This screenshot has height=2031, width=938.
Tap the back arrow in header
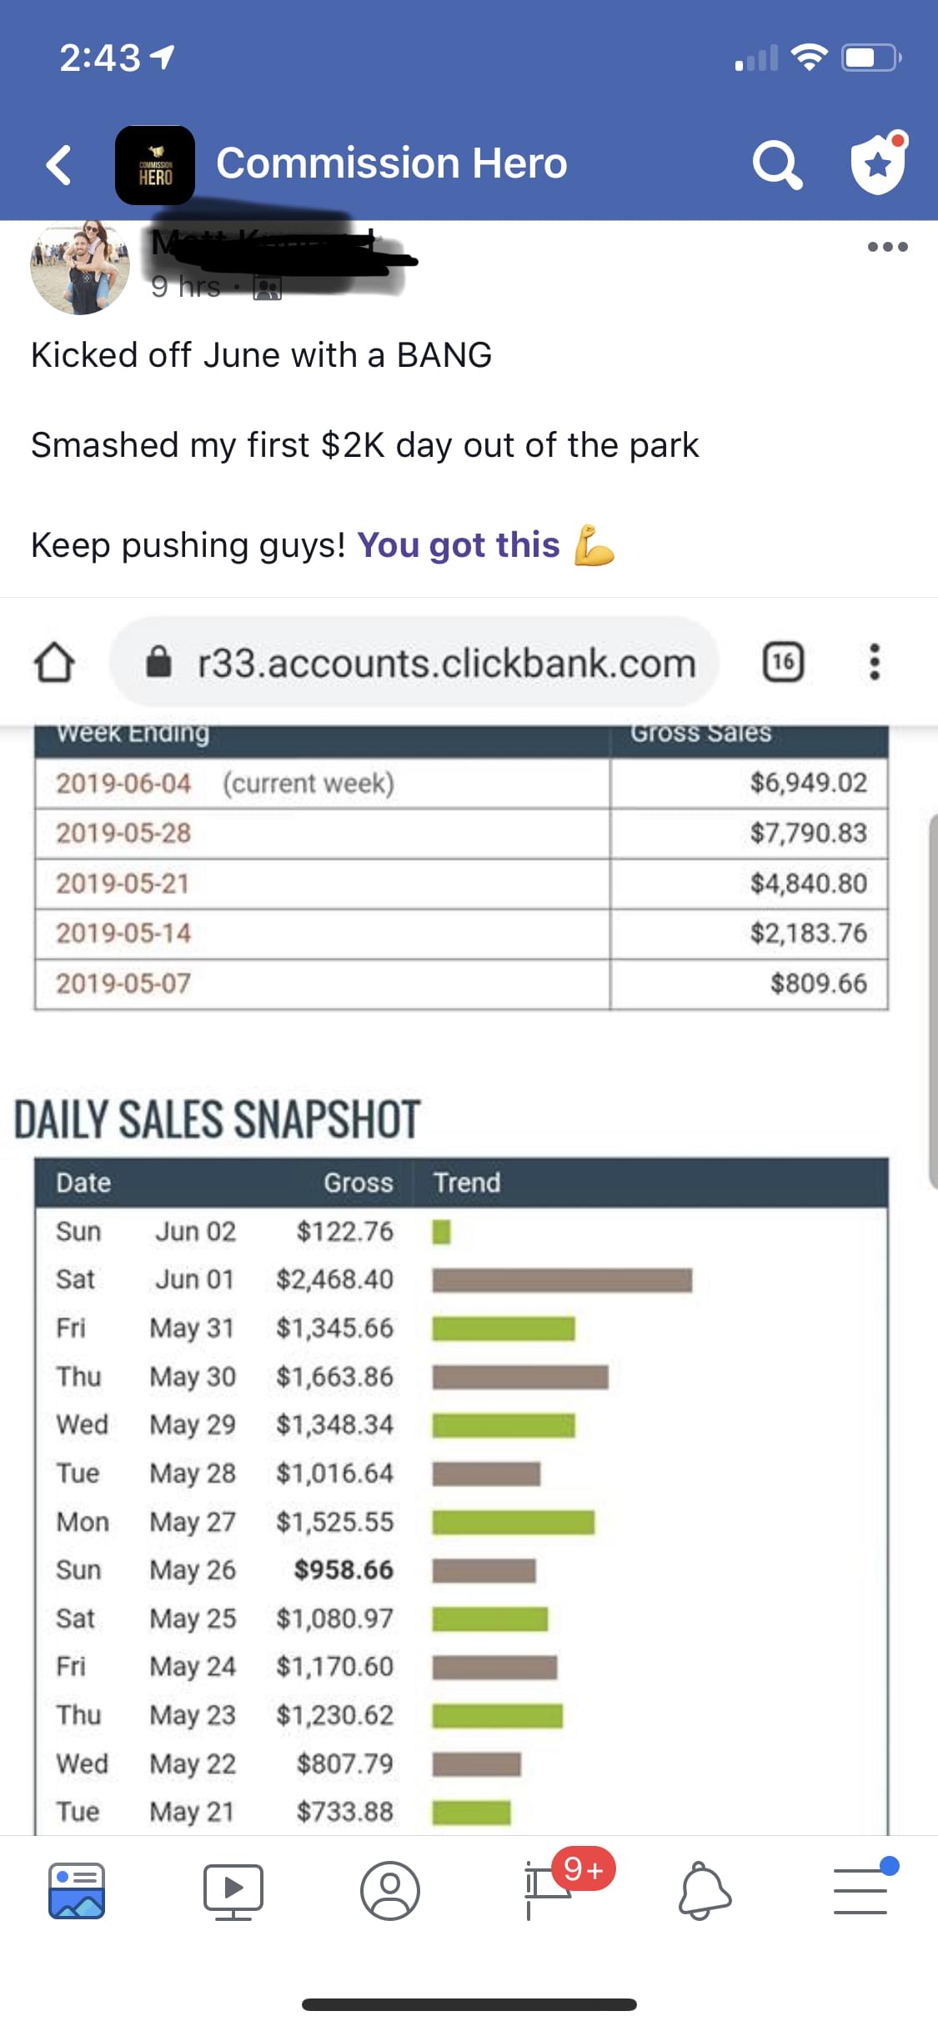[58, 164]
